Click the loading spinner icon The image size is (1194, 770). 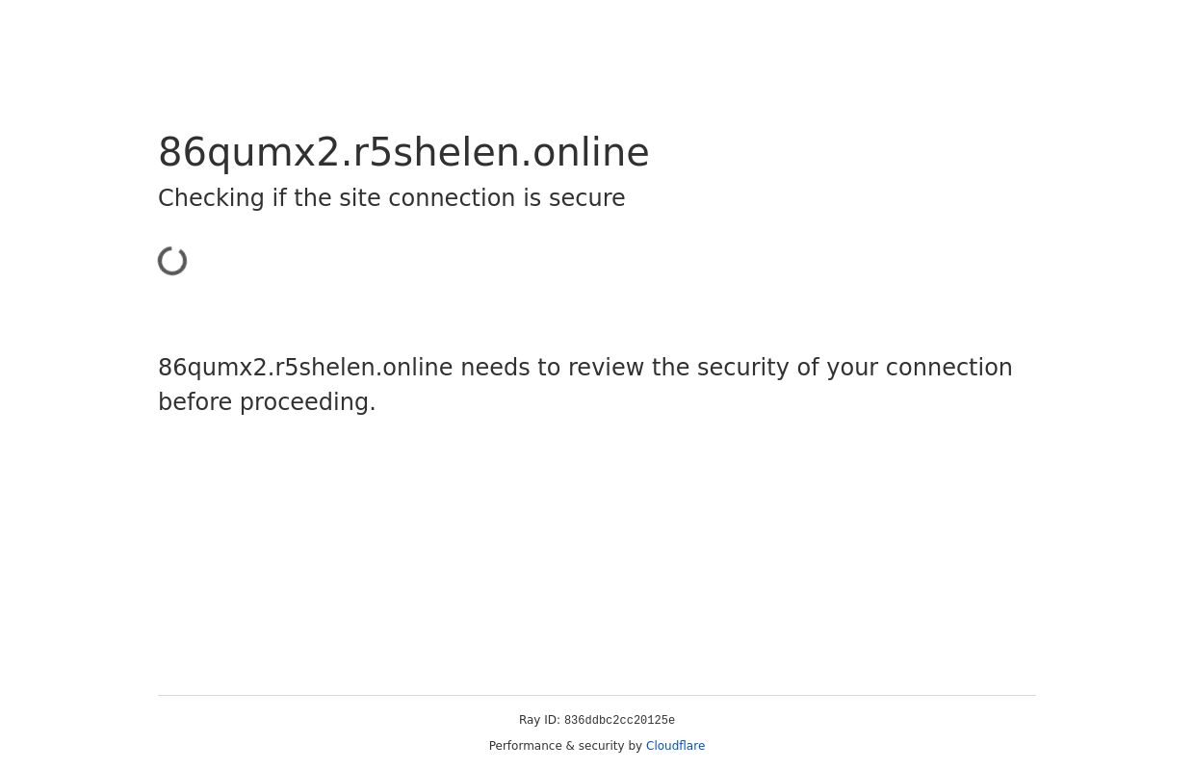tap(173, 261)
